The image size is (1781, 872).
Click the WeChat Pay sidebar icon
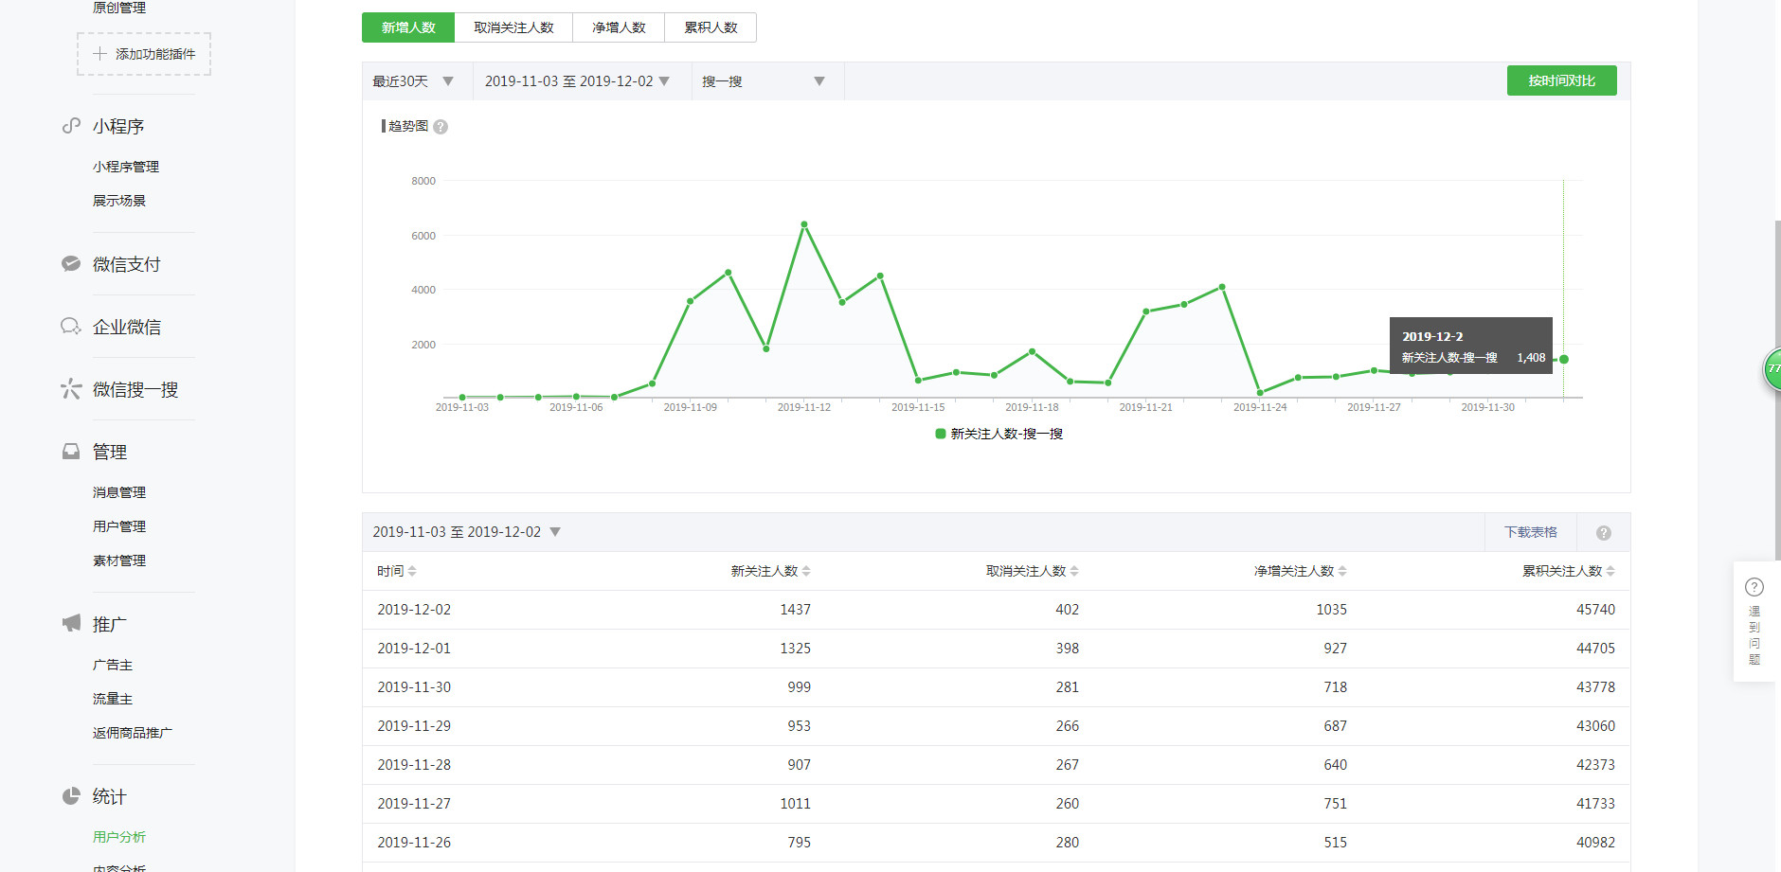point(71,264)
